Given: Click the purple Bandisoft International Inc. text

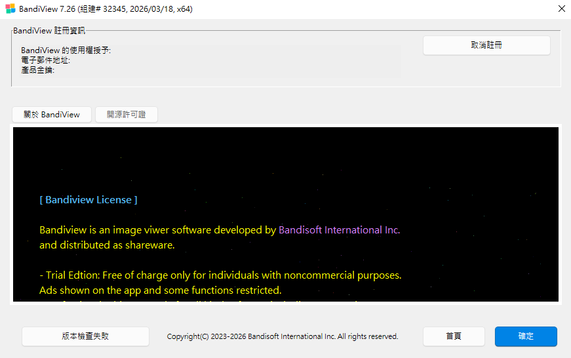Looking at the screenshot, I should click(339, 230).
